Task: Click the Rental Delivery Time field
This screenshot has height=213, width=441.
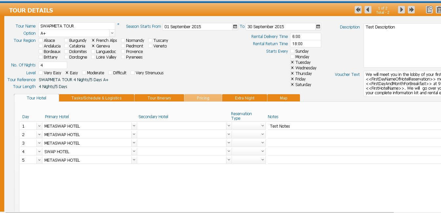Action: [305, 37]
